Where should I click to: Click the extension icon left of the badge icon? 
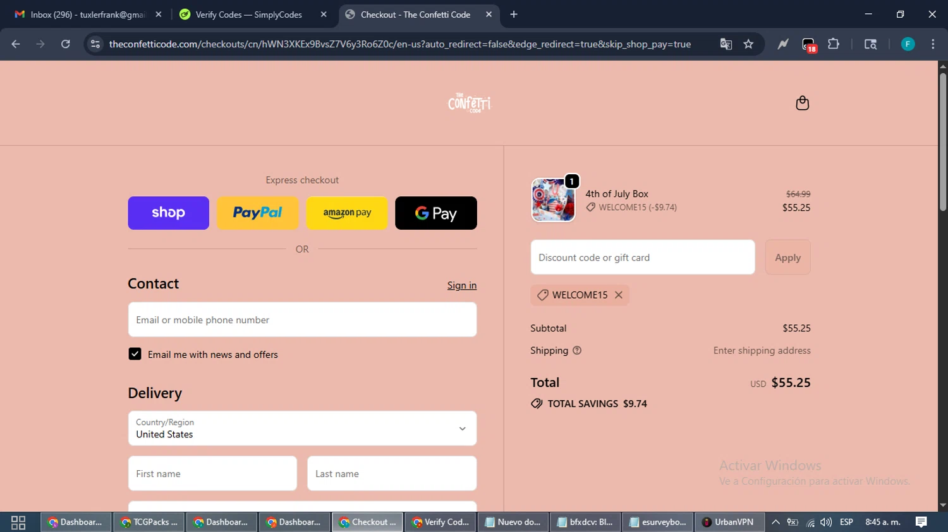(x=783, y=44)
